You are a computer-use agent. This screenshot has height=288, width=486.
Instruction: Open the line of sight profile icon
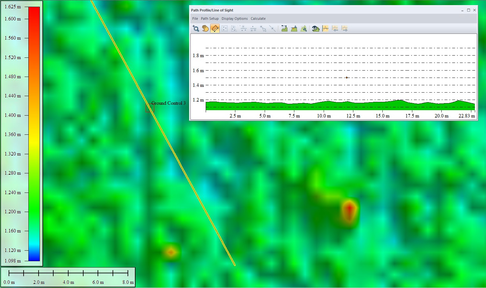(284, 29)
